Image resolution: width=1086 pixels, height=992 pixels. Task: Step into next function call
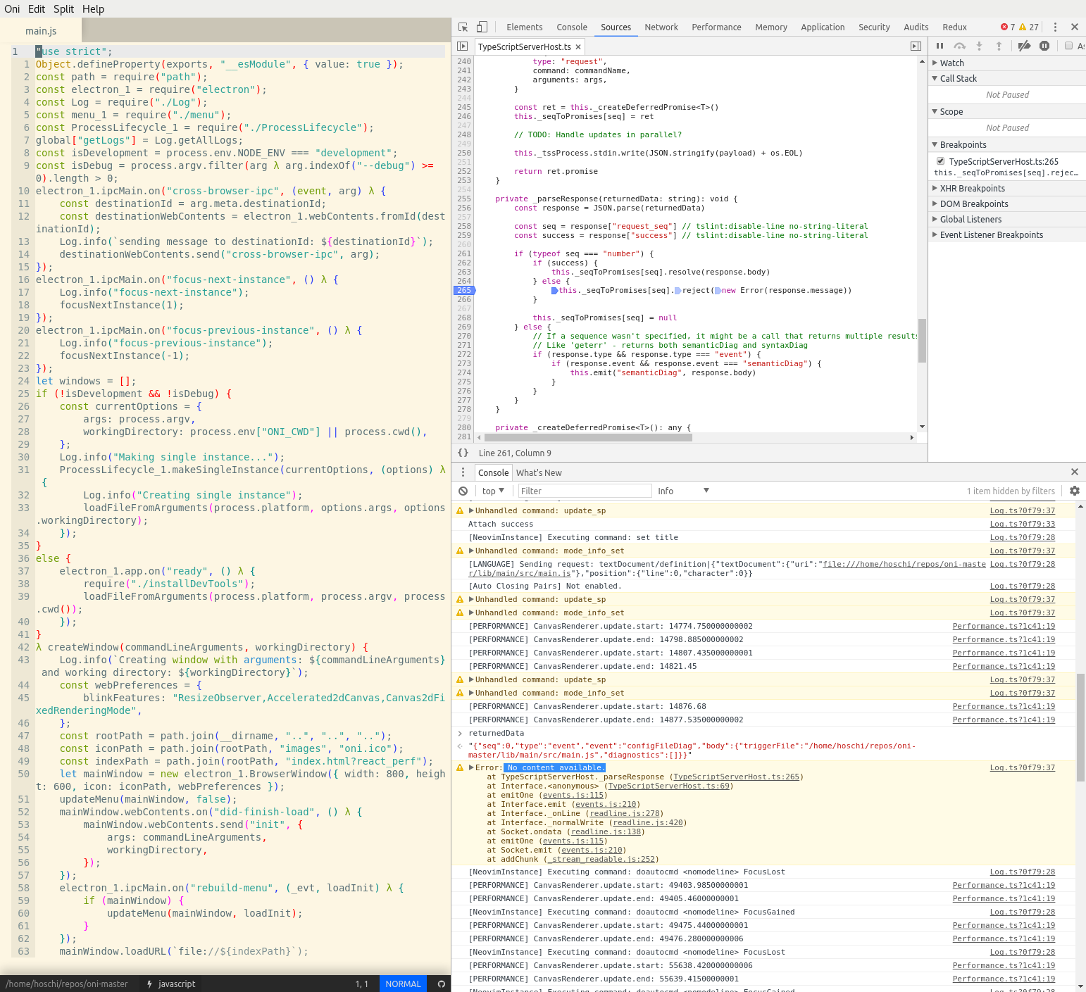point(979,46)
